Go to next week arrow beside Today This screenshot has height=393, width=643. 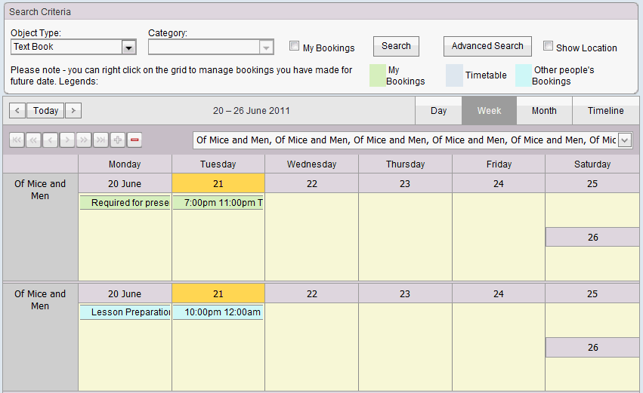point(73,111)
